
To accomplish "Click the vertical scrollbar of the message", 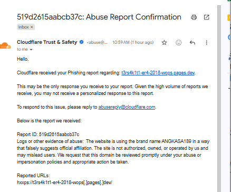I will click(219, 99).
